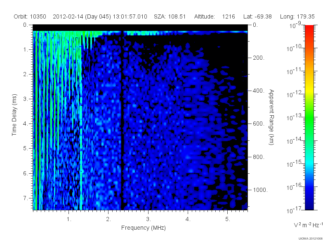Click the UIOWA 20121008 credit text
This screenshot has width=330, height=247.
coord(311,238)
